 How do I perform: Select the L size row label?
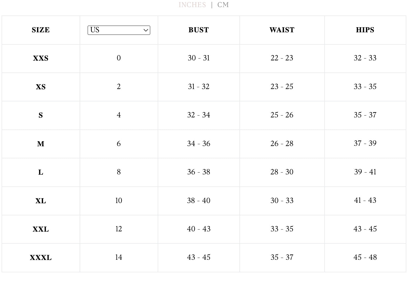click(x=41, y=172)
